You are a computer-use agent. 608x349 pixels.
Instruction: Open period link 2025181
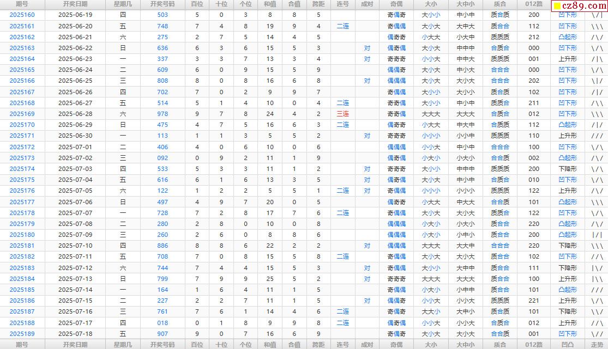click(x=22, y=246)
